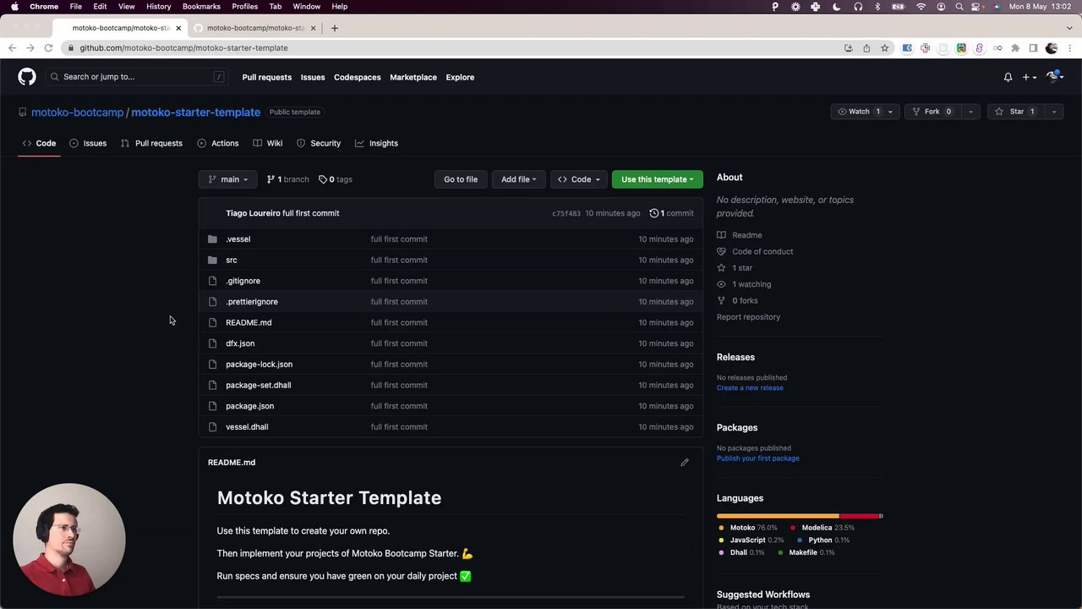The height and width of the screenshot is (609, 1082).
Task: Expand the main branch dropdown
Action: 227,179
